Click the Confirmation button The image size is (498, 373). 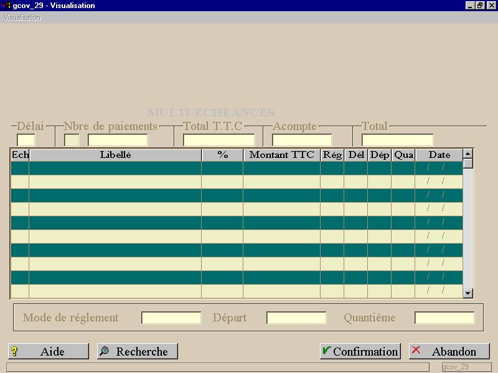click(360, 351)
